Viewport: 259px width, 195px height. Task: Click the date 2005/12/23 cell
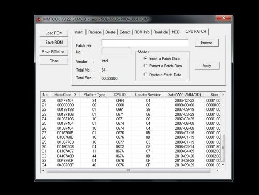click(x=184, y=100)
